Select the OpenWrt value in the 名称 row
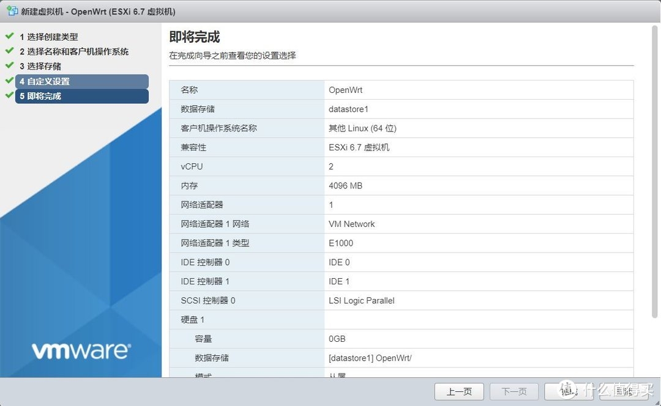 (x=345, y=90)
